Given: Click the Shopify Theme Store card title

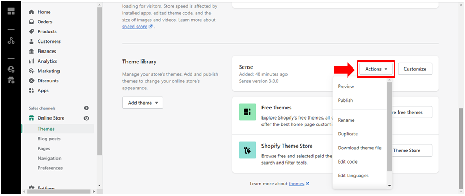Looking at the screenshot, I should click(287, 146).
